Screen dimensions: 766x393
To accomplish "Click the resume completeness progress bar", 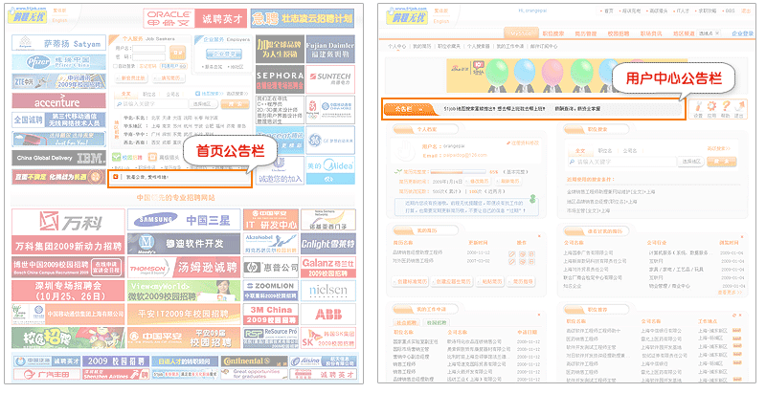I will point(458,172).
